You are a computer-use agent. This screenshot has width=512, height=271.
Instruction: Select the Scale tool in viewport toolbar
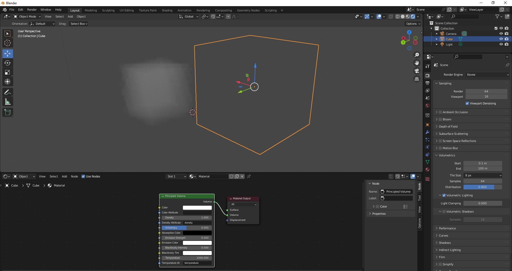click(x=7, y=72)
